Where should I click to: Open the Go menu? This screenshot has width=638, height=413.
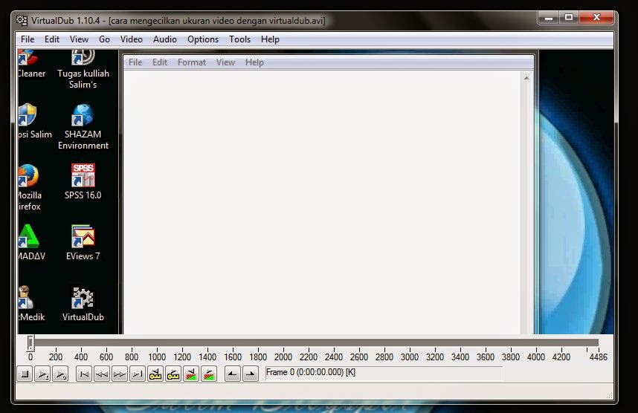pyautogui.click(x=105, y=39)
